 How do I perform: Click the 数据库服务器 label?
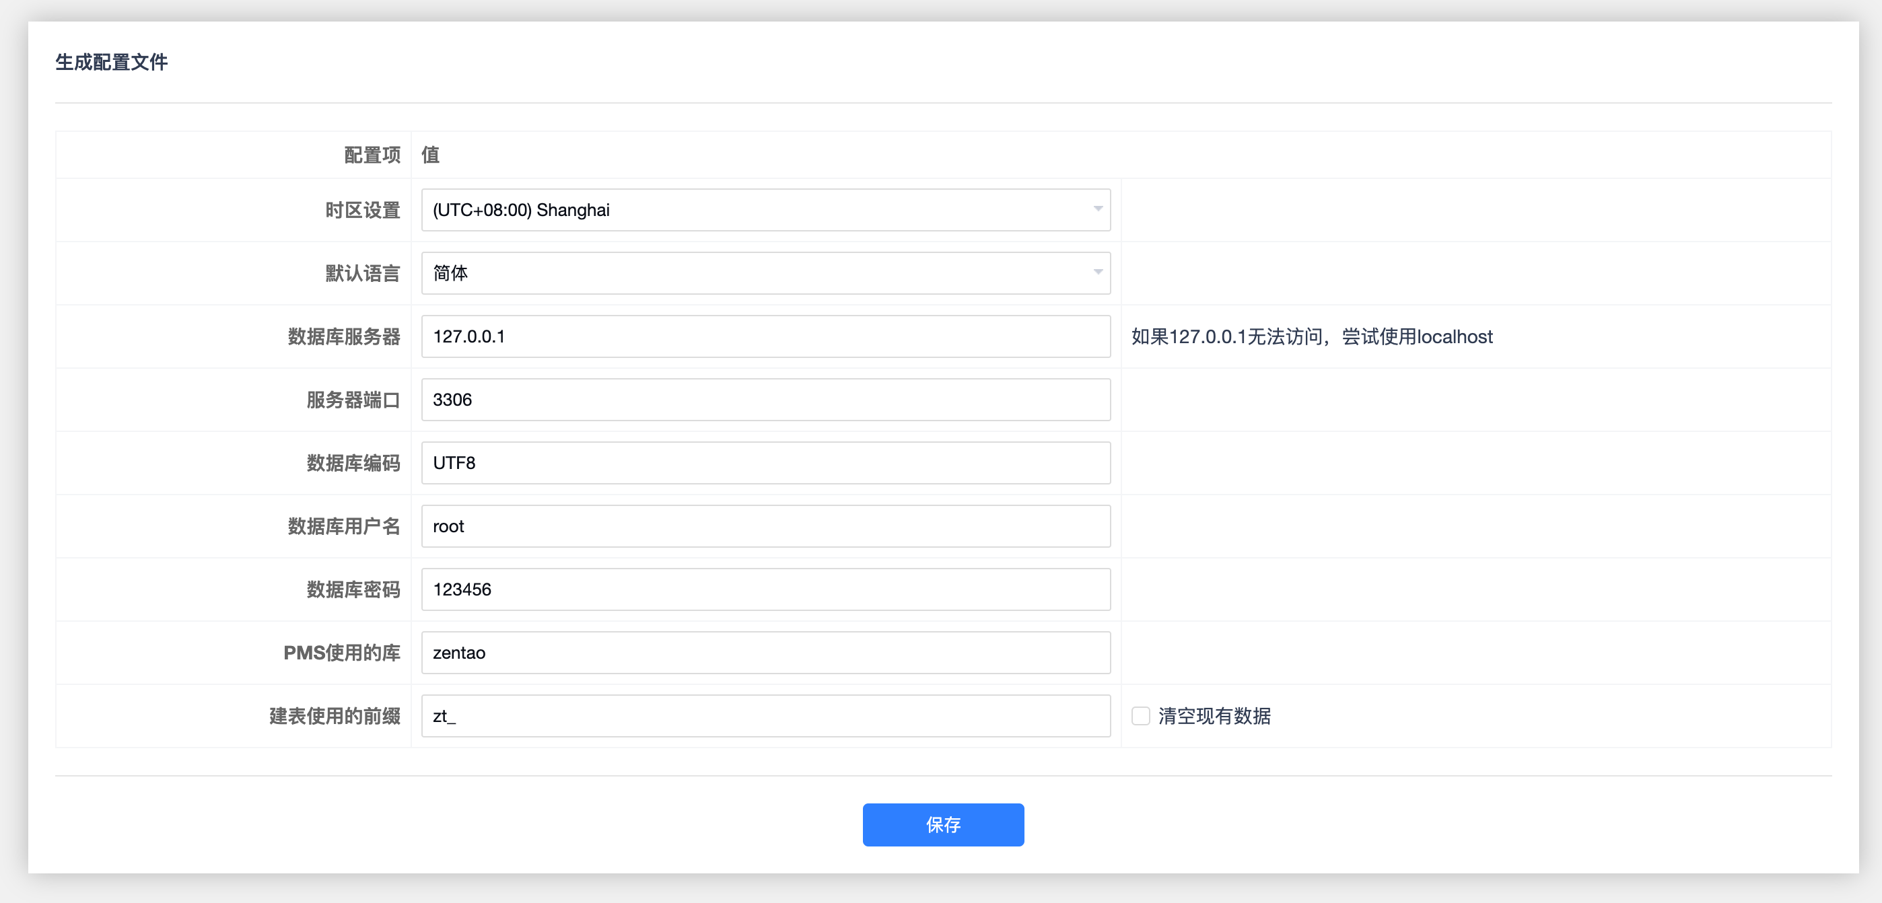(x=343, y=337)
